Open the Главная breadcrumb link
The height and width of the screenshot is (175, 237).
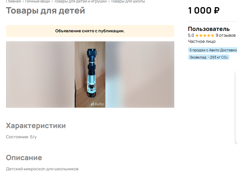[x=13, y=1]
